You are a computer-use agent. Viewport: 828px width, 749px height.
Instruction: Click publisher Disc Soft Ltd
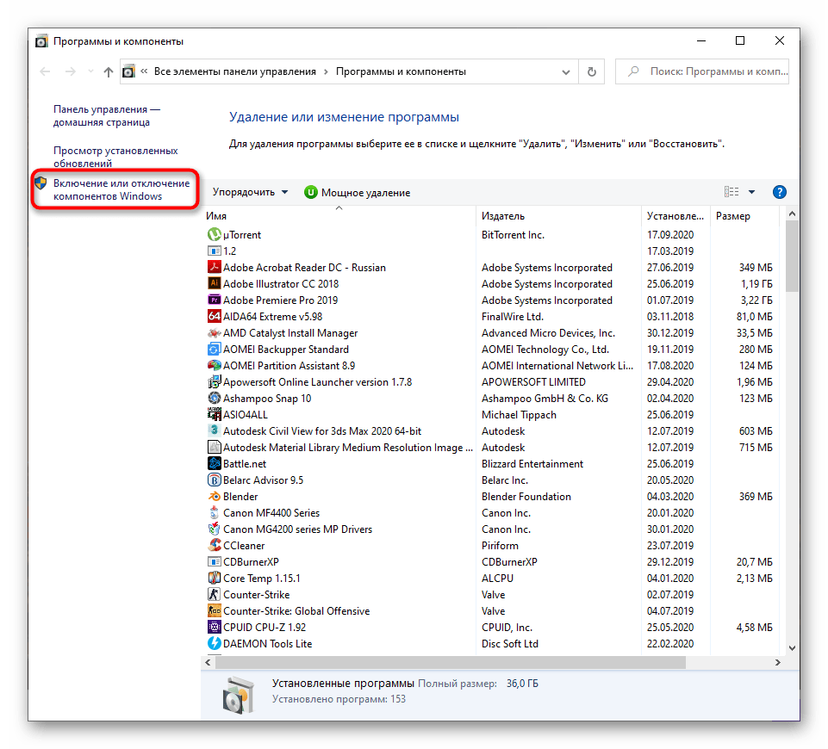[x=509, y=643]
